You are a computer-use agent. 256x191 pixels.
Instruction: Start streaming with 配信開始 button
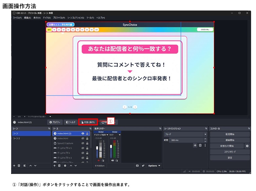pyautogui.click(x=230, y=134)
